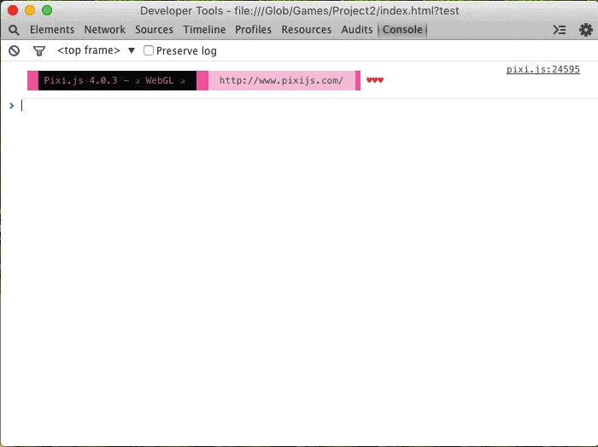Switch to the Elements tab
This screenshot has height=447, width=598.
point(52,30)
